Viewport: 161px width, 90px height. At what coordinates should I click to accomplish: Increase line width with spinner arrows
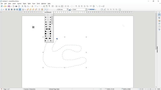68,9
